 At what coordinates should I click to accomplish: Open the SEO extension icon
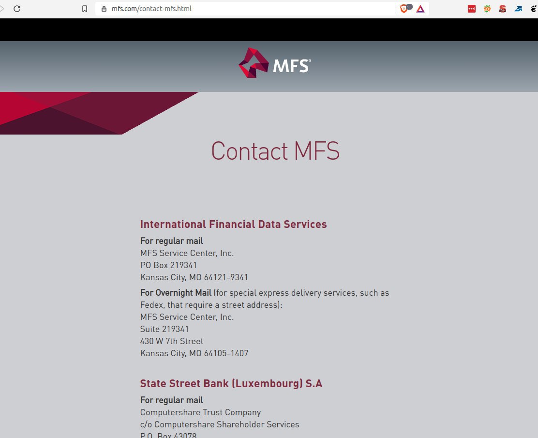point(503,9)
